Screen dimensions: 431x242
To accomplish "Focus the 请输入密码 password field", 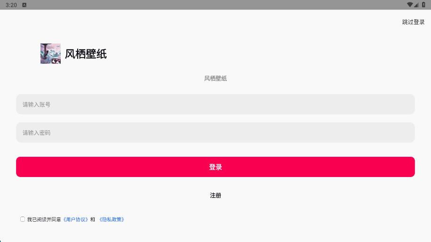I will (215, 133).
